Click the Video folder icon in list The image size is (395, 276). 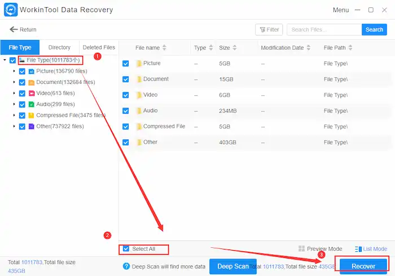139,95
